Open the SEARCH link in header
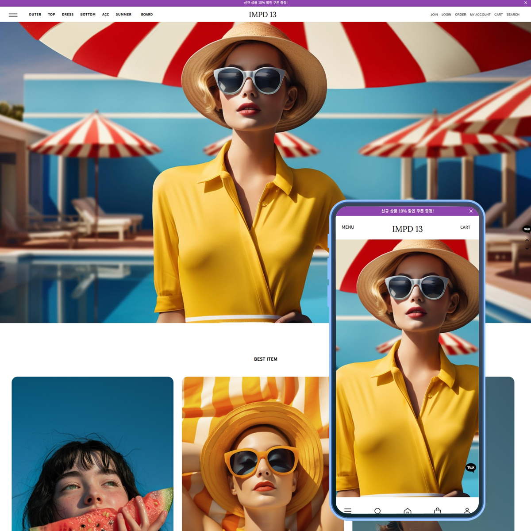 tap(513, 15)
